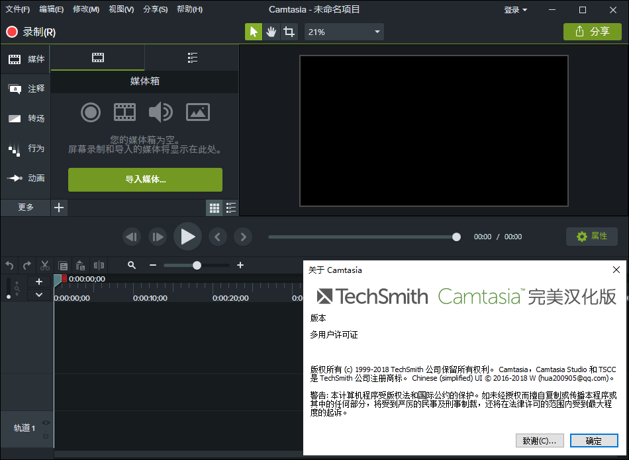The width and height of the screenshot is (629, 460).
Task: Switch the media bin to thumbnail grid view
Action: point(215,208)
